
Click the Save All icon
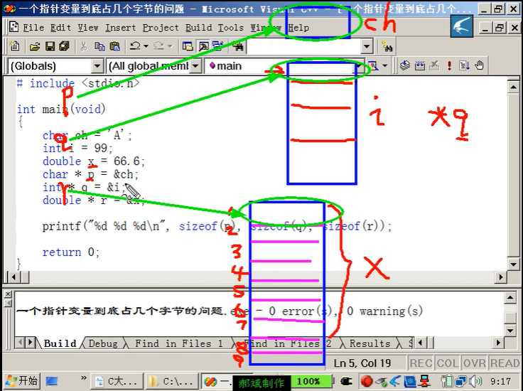point(64,46)
